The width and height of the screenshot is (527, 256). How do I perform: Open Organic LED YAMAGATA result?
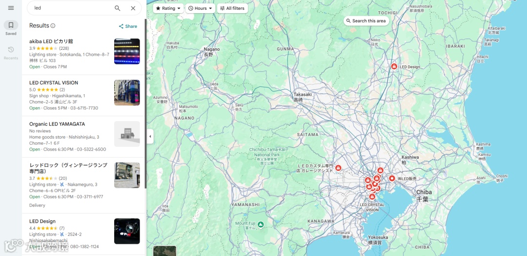(84, 137)
